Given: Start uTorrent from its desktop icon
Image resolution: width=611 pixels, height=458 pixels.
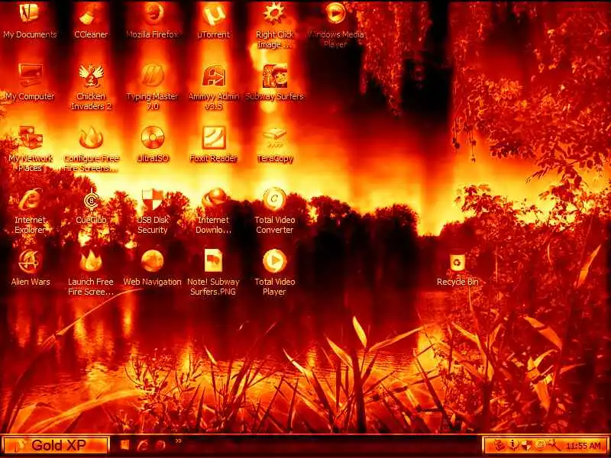Looking at the screenshot, I should (x=214, y=21).
